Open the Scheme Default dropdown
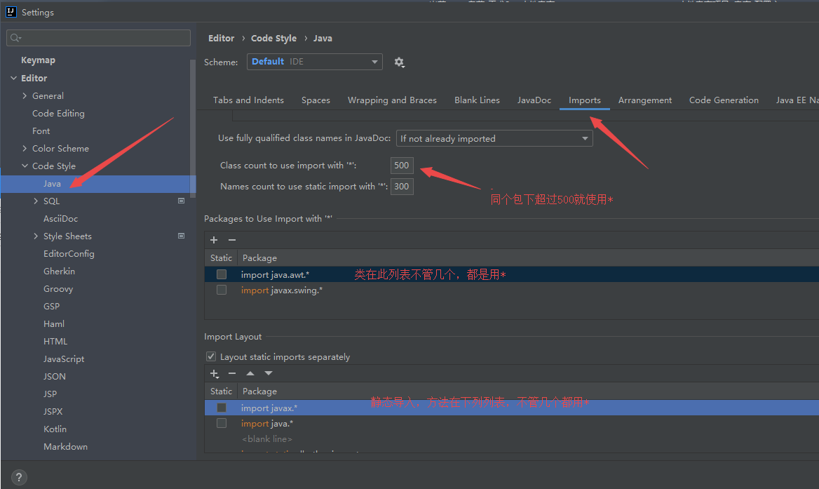This screenshot has height=489, width=819. pyautogui.click(x=314, y=62)
